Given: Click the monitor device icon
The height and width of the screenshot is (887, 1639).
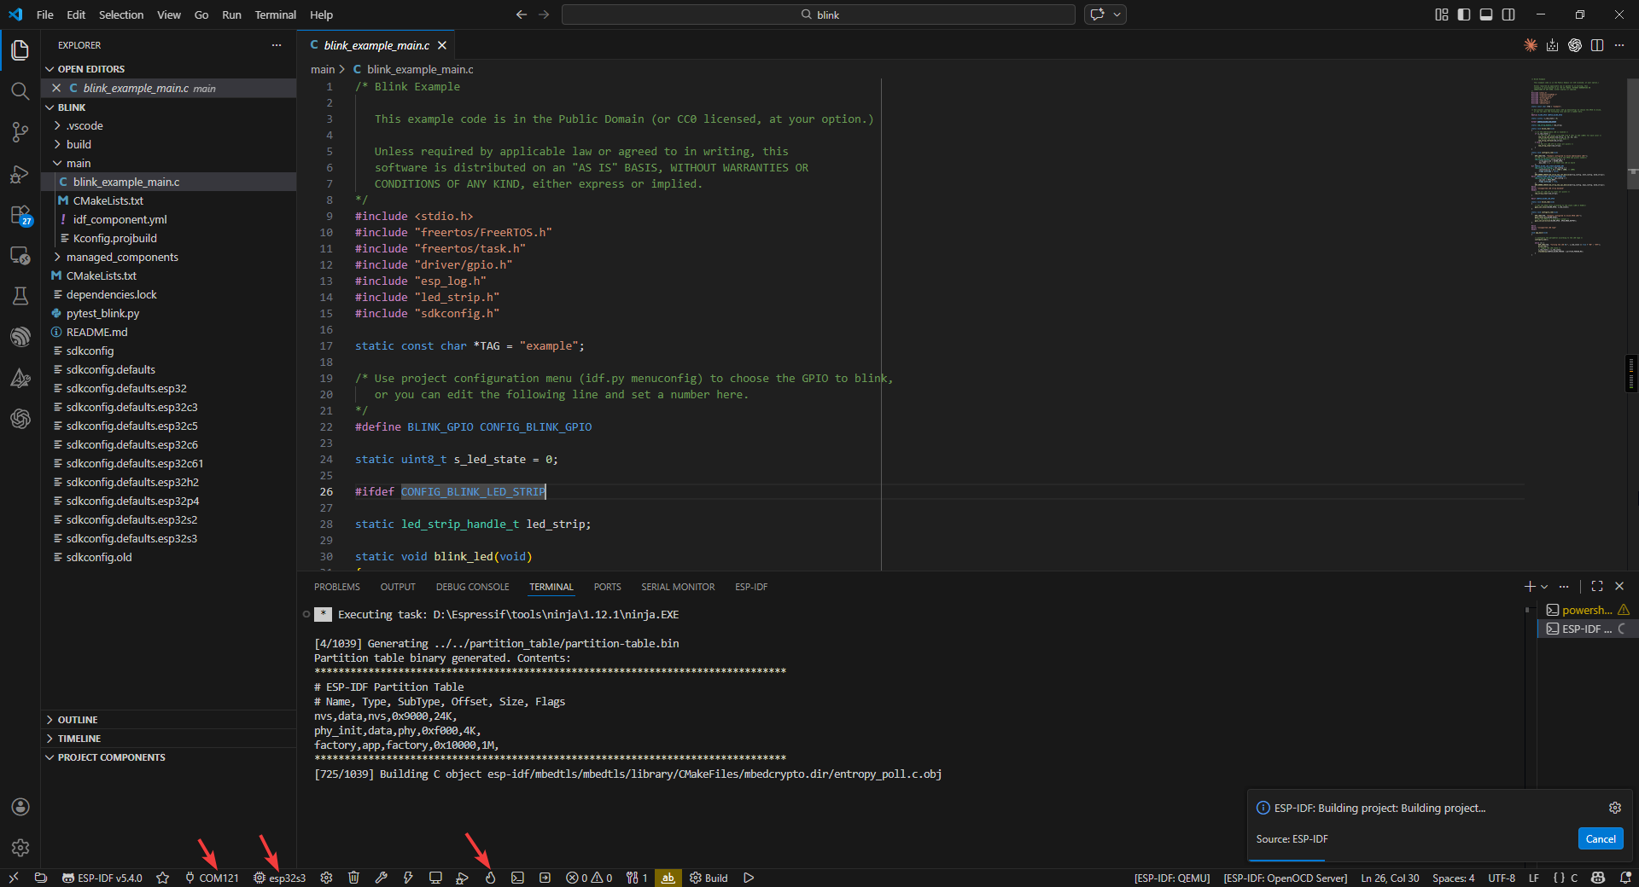Looking at the screenshot, I should pyautogui.click(x=435, y=878).
